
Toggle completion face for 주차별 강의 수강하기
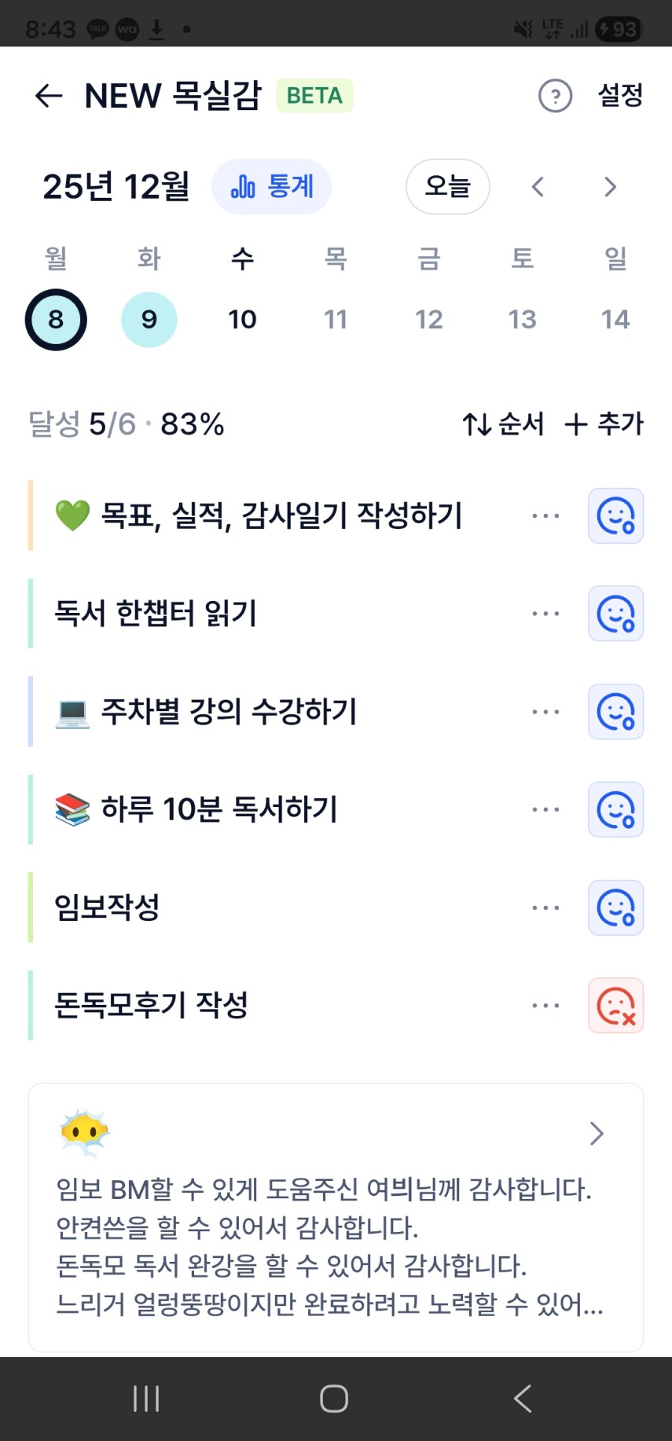[615, 712]
